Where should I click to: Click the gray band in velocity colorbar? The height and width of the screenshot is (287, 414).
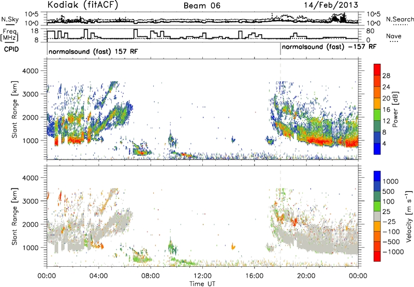tap(377, 217)
